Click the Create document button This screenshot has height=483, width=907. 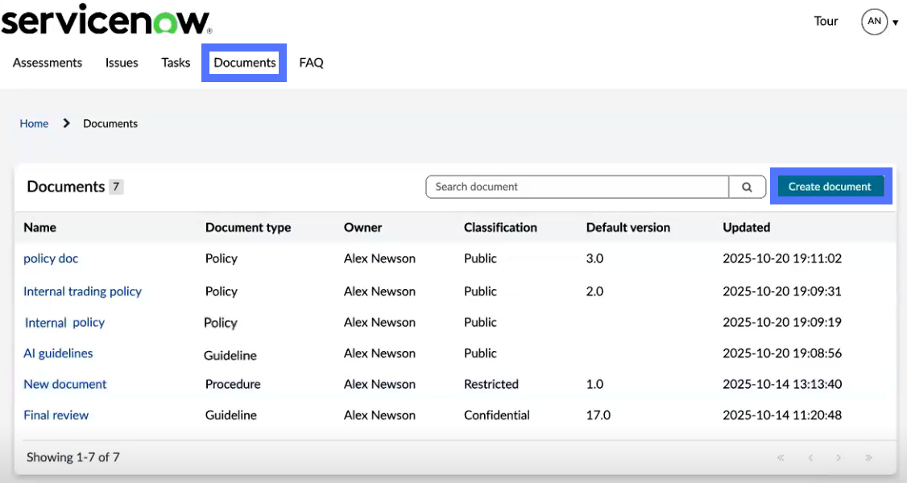click(830, 187)
